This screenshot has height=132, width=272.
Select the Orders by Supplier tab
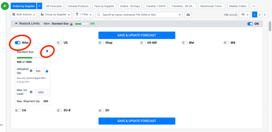[x=24, y=6]
